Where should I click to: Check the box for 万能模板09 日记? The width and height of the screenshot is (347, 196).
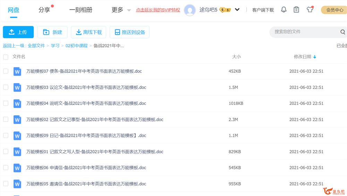(6, 135)
